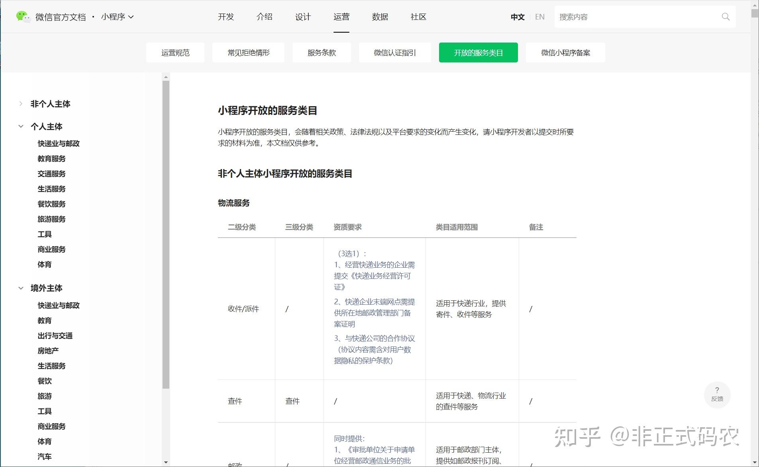Screen dimensions: 759x467
Task: Open 交通服务 in sidebar
Action: (51, 174)
